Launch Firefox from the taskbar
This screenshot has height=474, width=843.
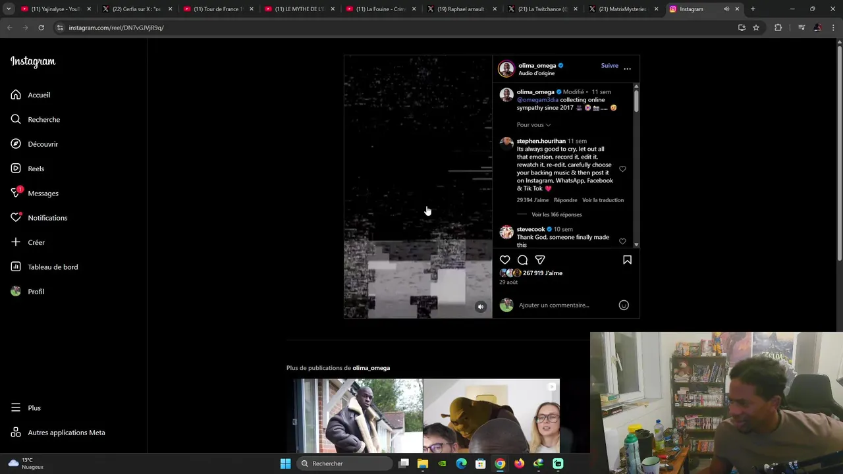pos(519,463)
